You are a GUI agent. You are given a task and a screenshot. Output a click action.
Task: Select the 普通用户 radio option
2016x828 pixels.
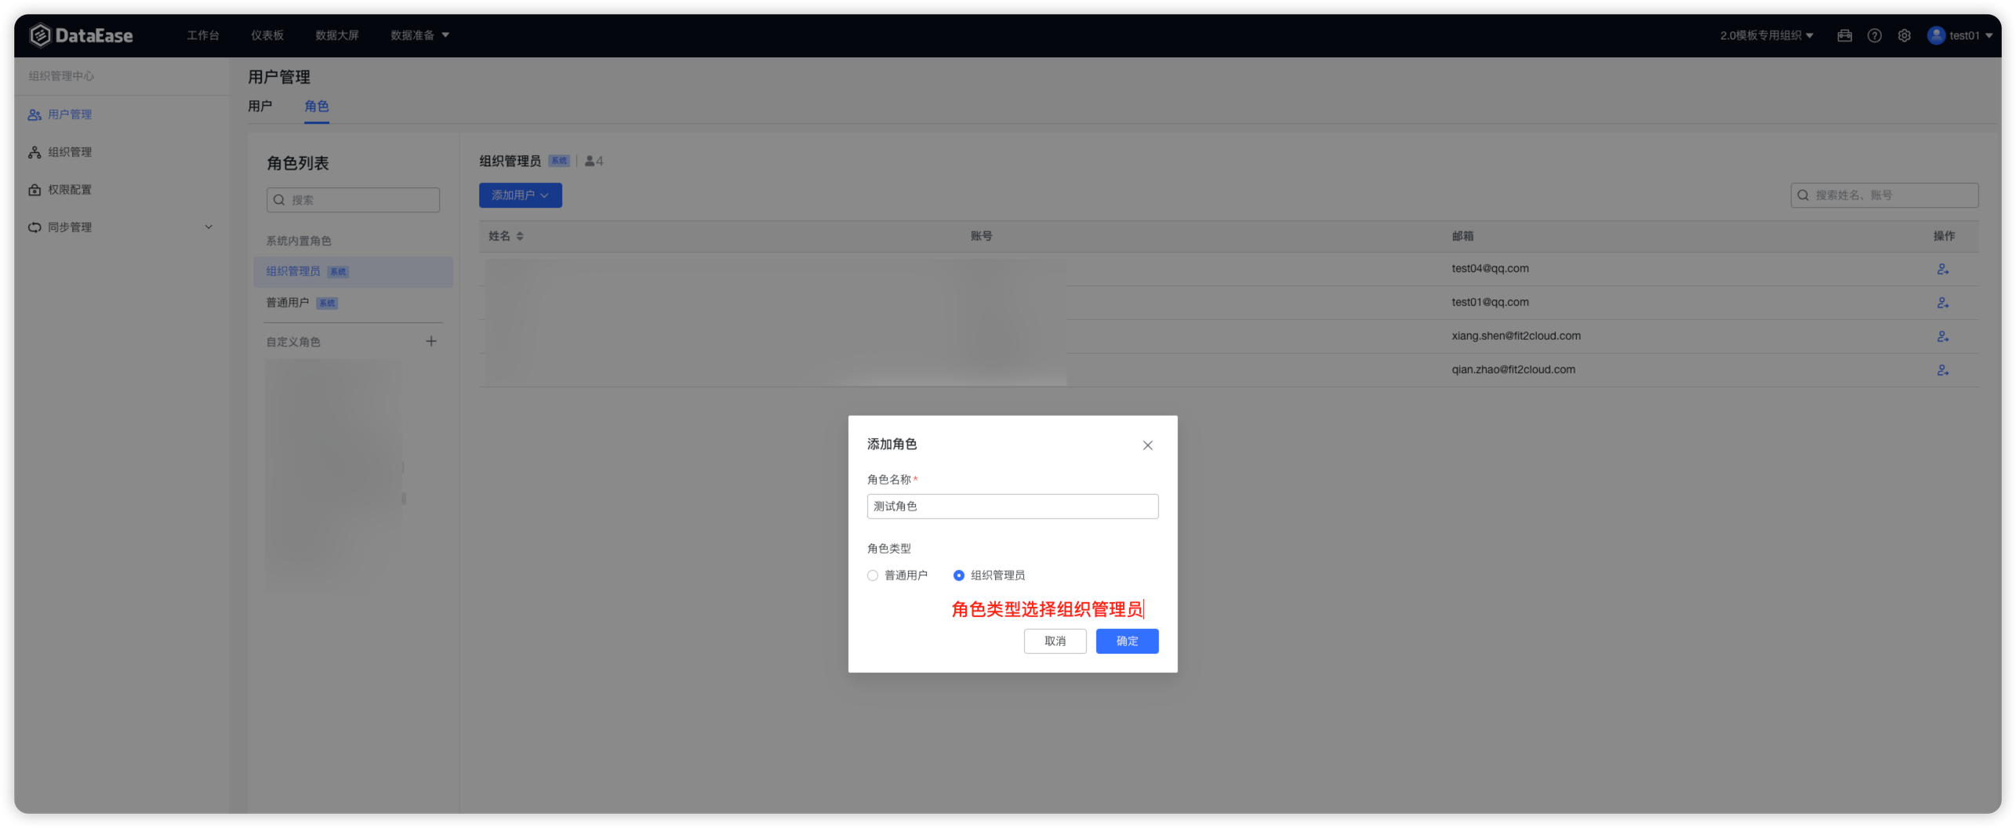[872, 576]
